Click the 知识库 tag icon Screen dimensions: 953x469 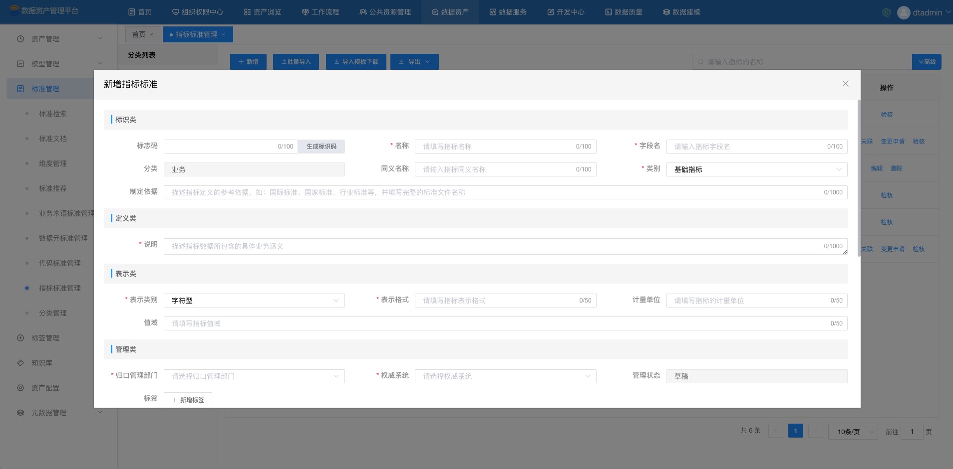point(20,363)
